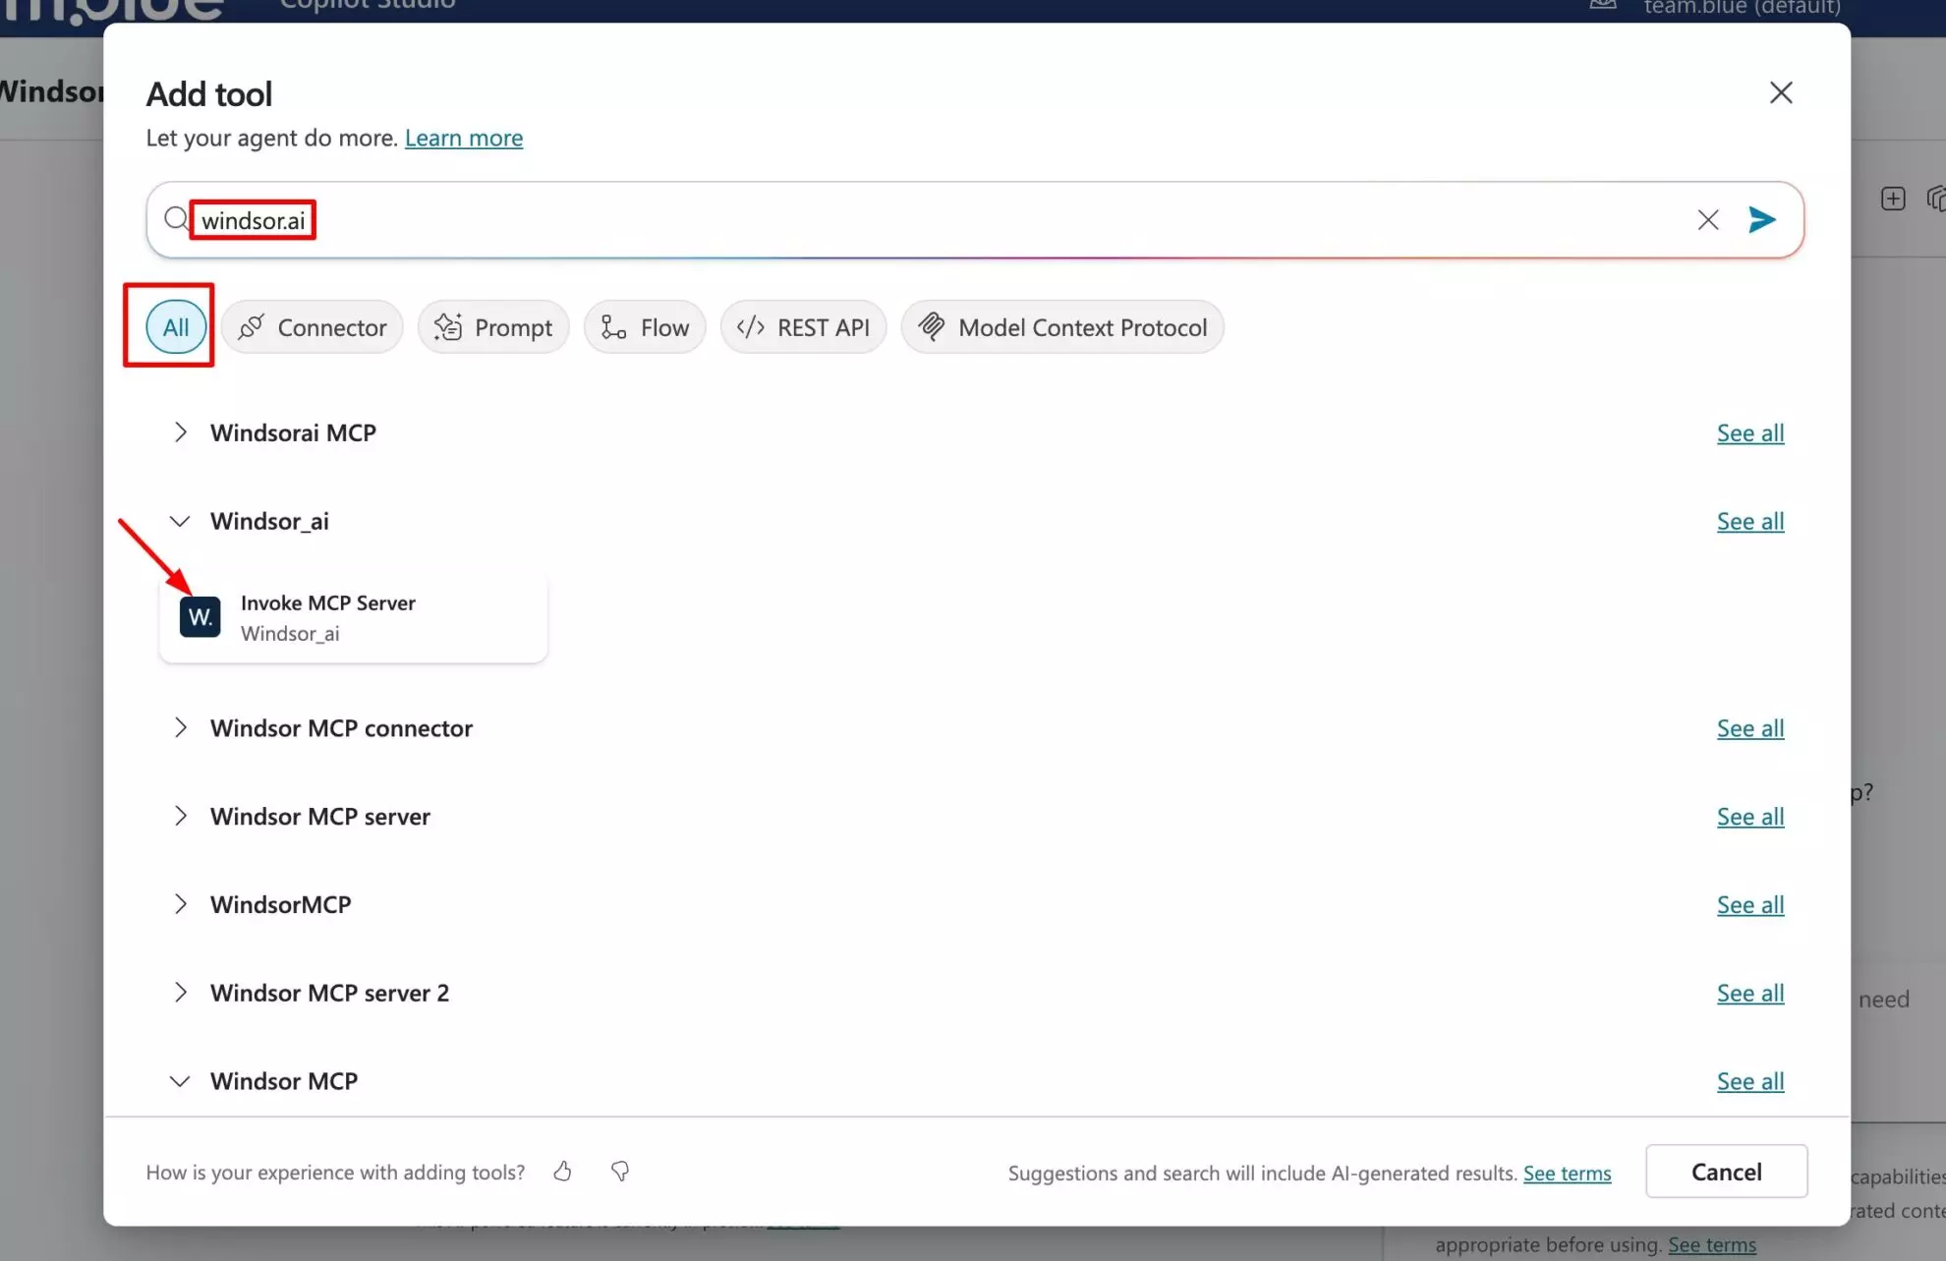Expand the Windsorai MCP group

(180, 432)
